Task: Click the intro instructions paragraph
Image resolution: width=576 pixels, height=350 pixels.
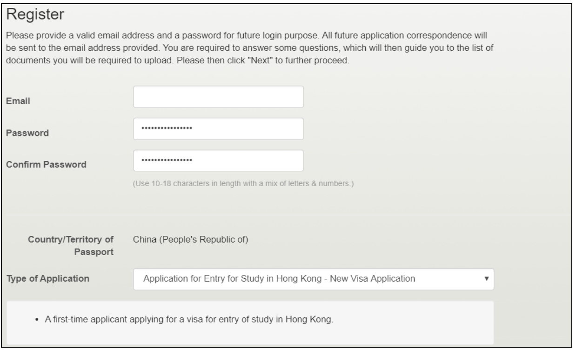Action: 247,48
